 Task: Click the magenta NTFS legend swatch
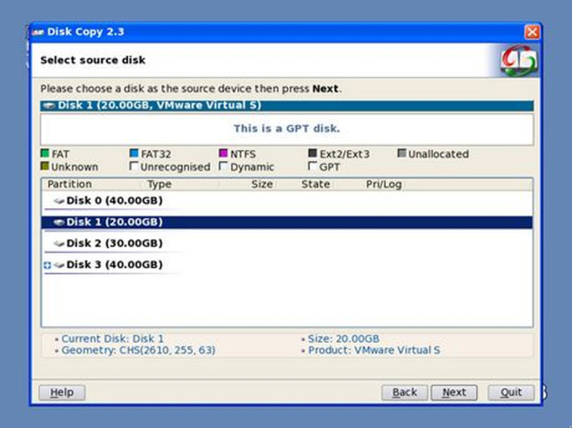point(223,153)
